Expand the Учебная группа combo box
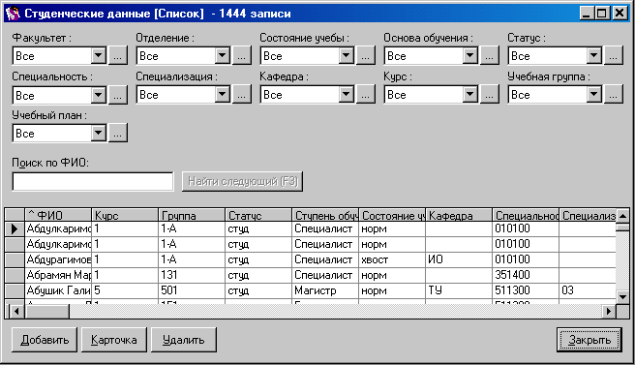This screenshot has width=635, height=365. 594,94
